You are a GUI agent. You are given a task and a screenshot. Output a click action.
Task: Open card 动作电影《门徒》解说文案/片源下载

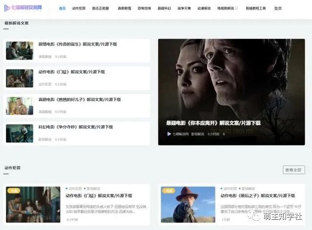pyautogui.click(x=99, y=196)
